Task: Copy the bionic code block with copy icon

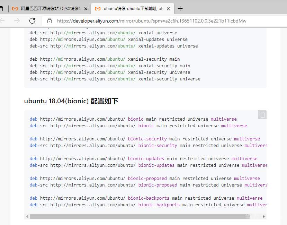Action: [262, 115]
